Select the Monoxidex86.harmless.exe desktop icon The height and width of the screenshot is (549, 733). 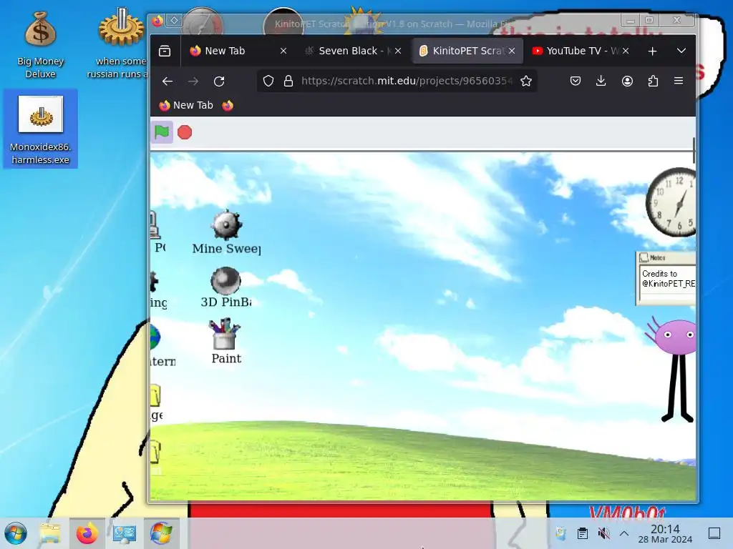pos(41,129)
